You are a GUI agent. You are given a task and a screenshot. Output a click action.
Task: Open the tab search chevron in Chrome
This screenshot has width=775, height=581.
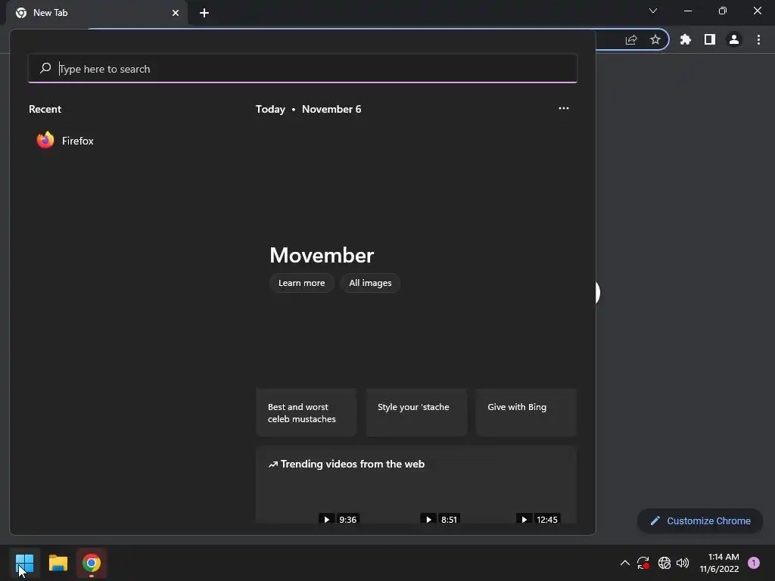pos(653,11)
